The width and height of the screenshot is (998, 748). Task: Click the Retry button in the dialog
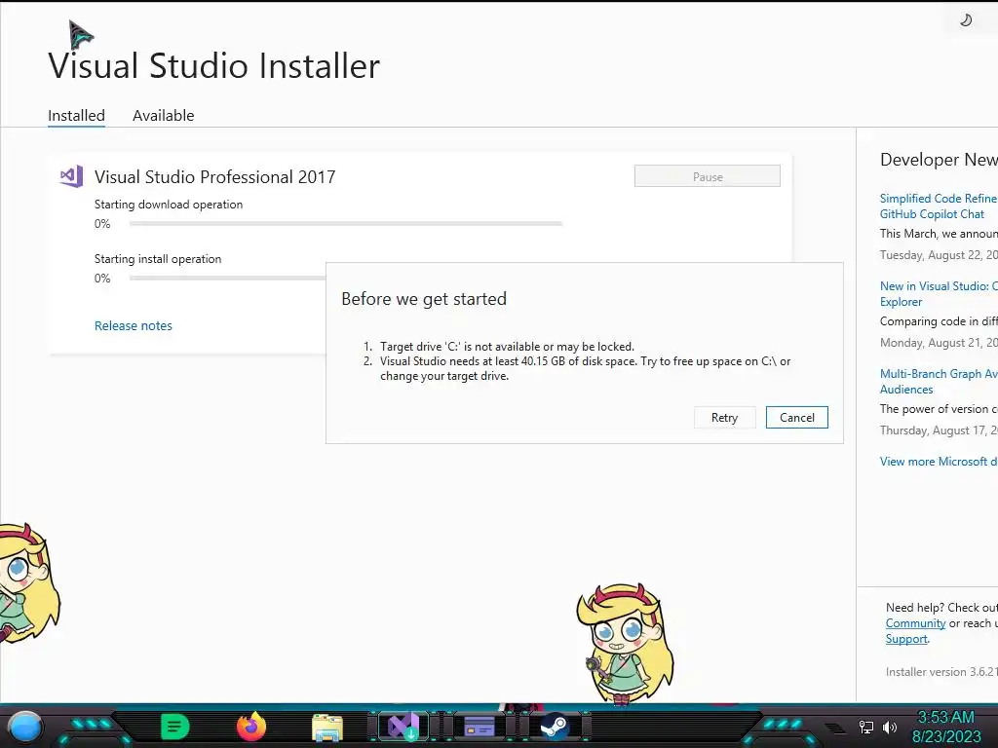(x=724, y=417)
